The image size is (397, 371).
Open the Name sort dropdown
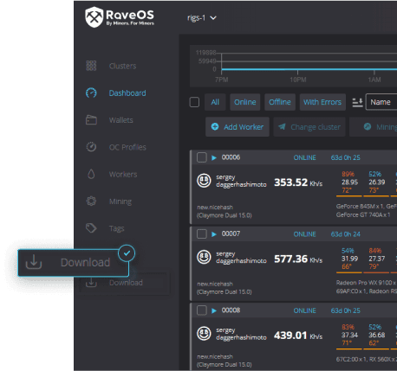[x=381, y=102]
